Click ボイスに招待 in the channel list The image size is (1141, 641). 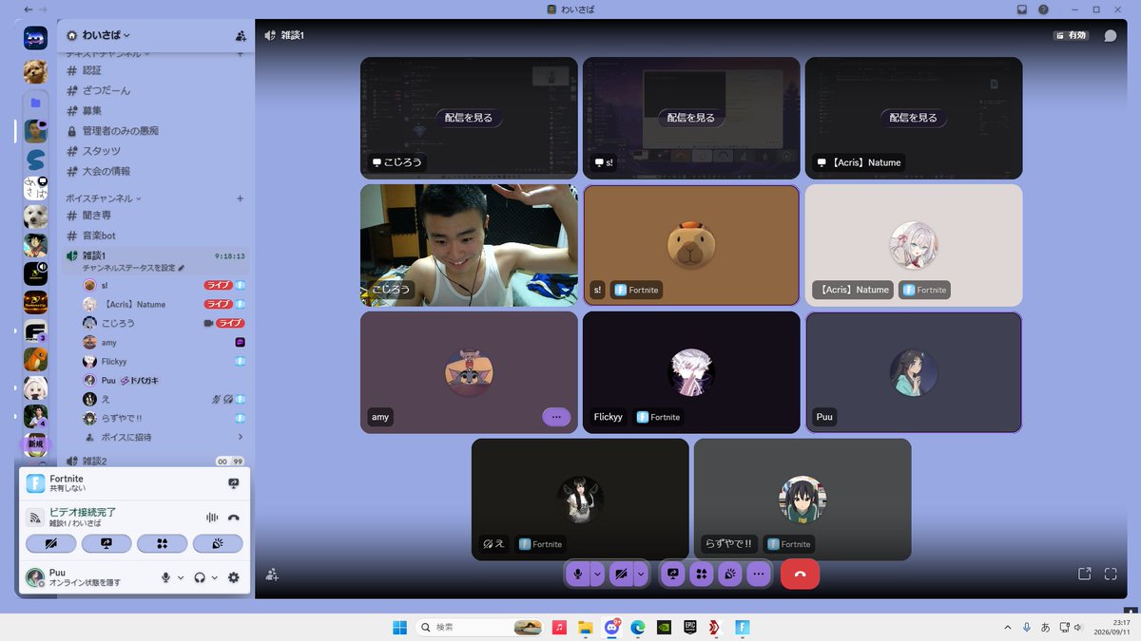click(162, 437)
